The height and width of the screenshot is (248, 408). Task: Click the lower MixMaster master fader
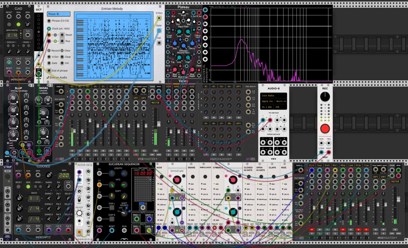click(x=398, y=200)
